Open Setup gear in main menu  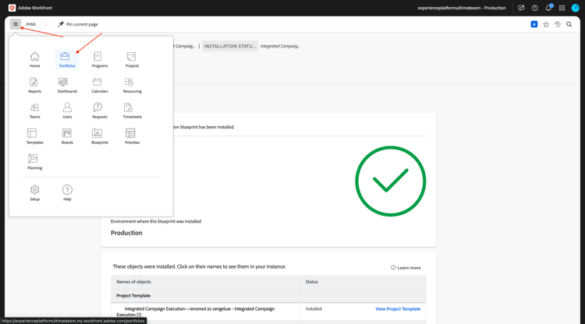[x=34, y=193]
